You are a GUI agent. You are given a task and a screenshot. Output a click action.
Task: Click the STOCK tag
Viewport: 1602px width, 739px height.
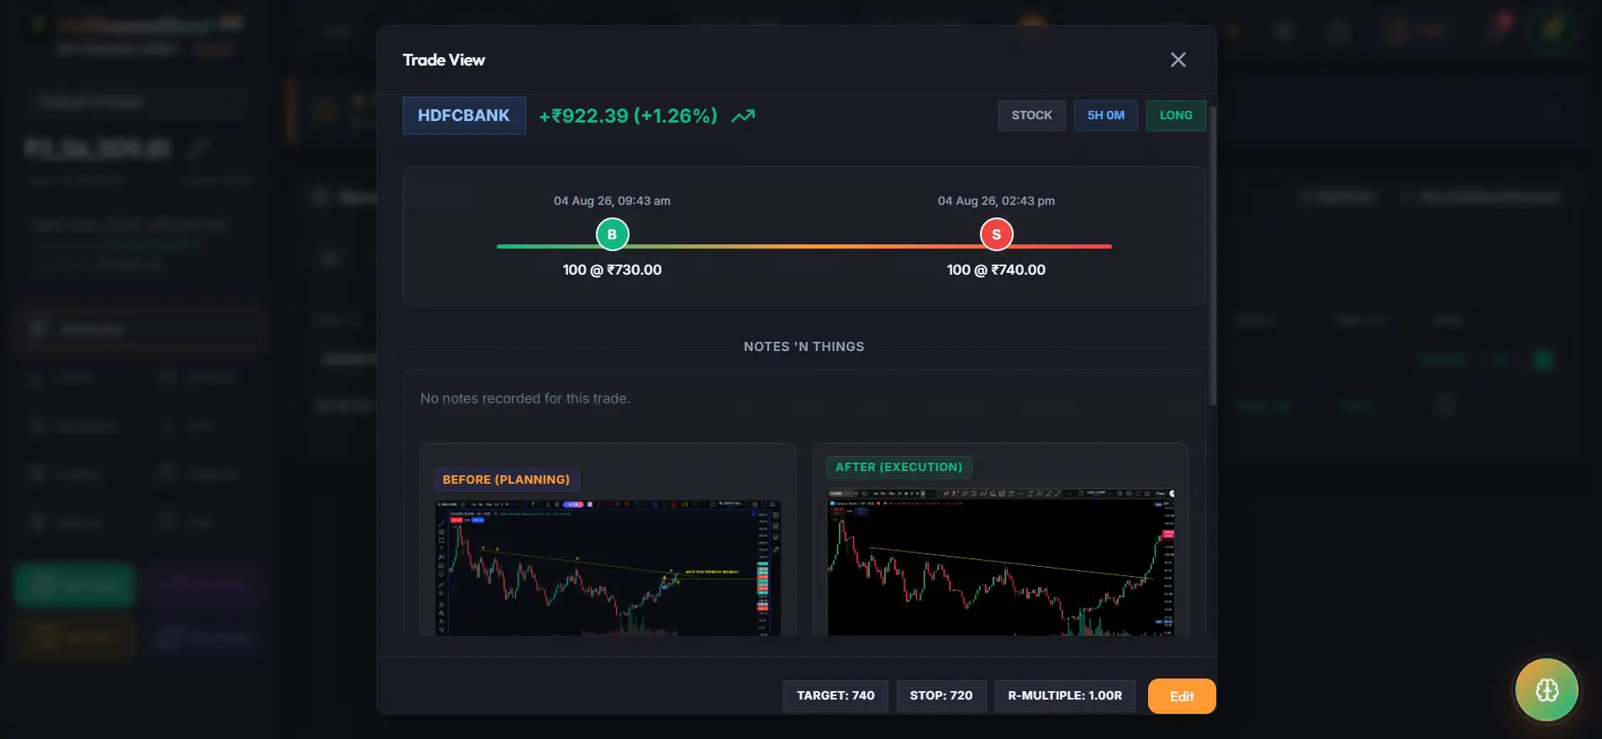click(1031, 115)
